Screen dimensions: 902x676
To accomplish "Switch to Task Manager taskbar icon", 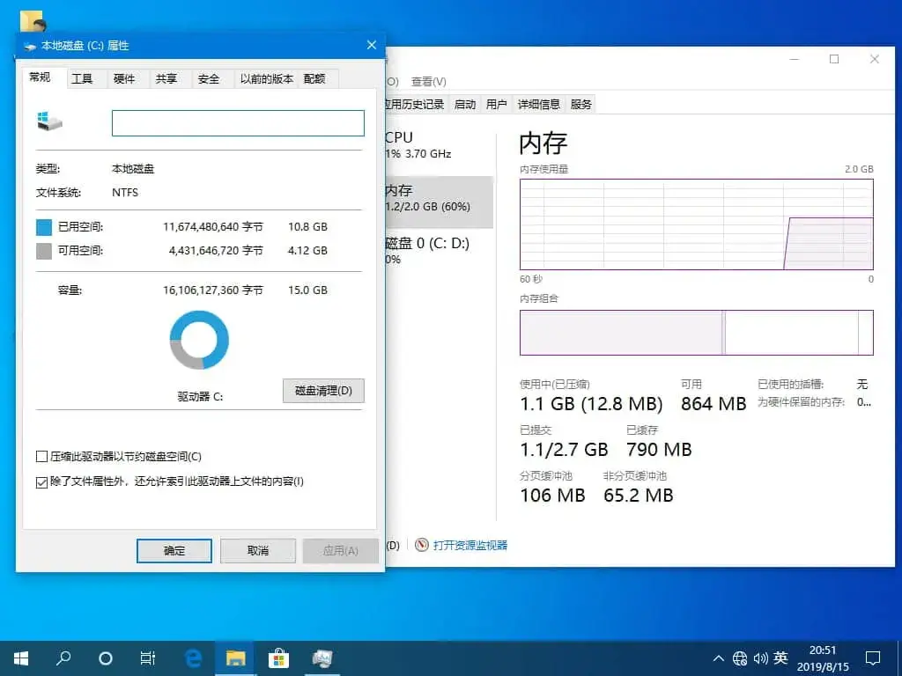I will pos(322,658).
